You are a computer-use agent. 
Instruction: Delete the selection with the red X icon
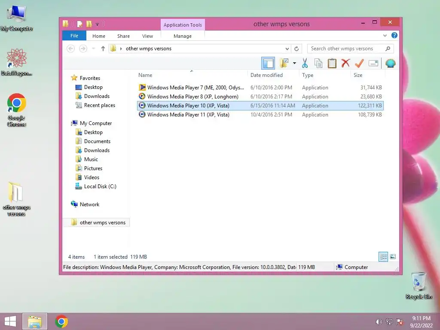(x=346, y=63)
